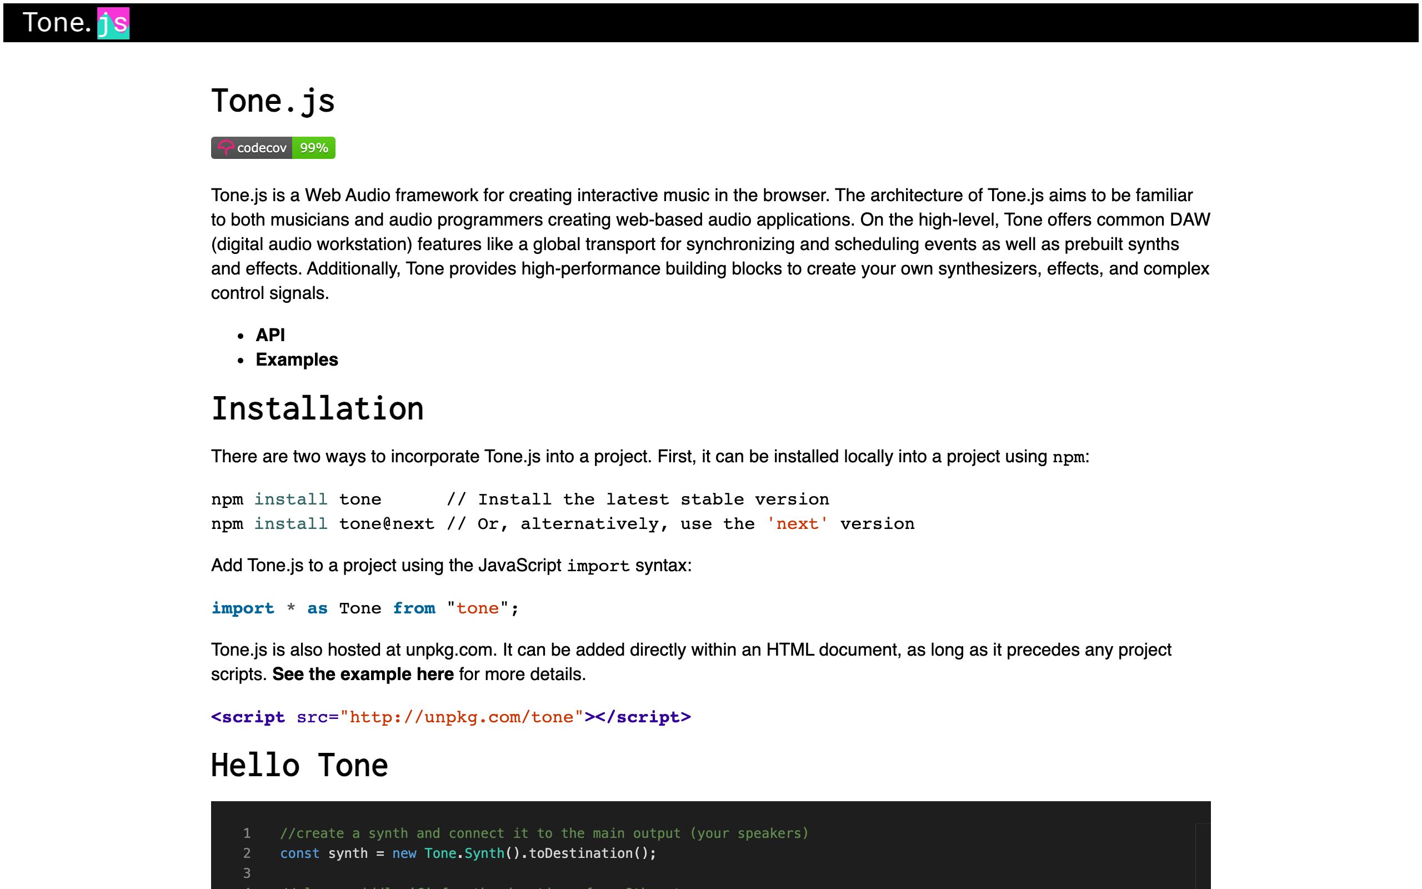Click the inline 'npm' code word
Viewport: 1422px width, 889px height.
pos(1068,457)
